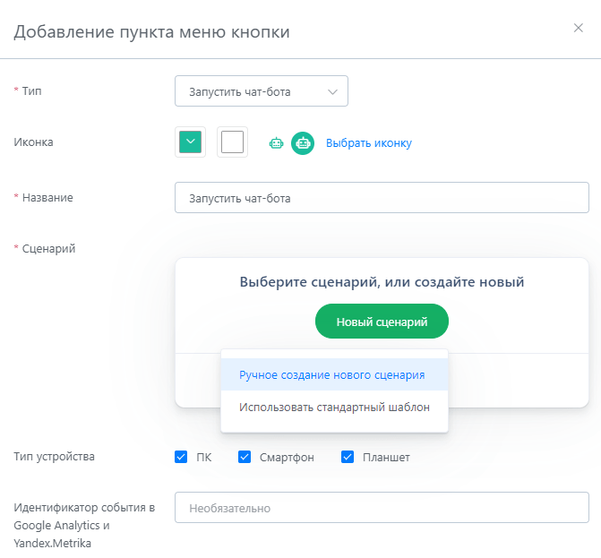Viewport: 601px width, 558px height.
Task: Uncheck the ПК device checkbox
Action: tap(181, 457)
